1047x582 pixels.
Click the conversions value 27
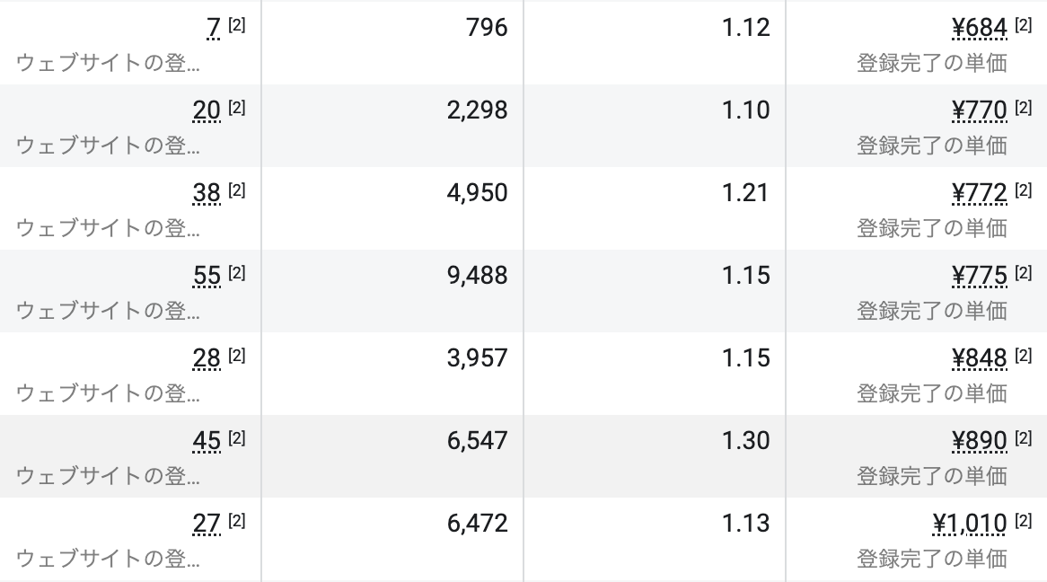pyautogui.click(x=207, y=525)
